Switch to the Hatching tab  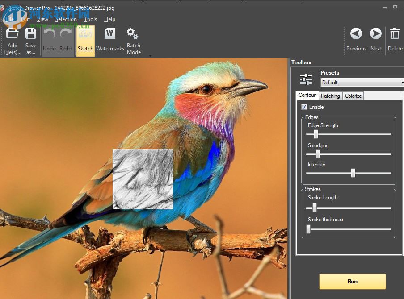click(x=330, y=96)
